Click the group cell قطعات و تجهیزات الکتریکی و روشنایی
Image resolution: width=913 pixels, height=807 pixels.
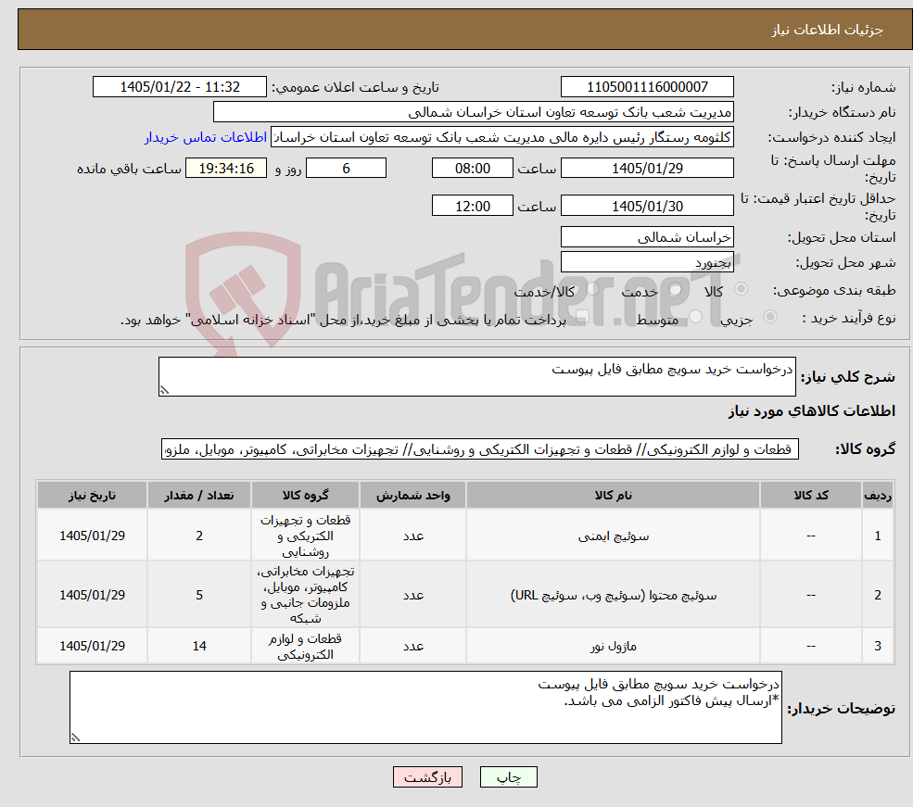tap(306, 536)
